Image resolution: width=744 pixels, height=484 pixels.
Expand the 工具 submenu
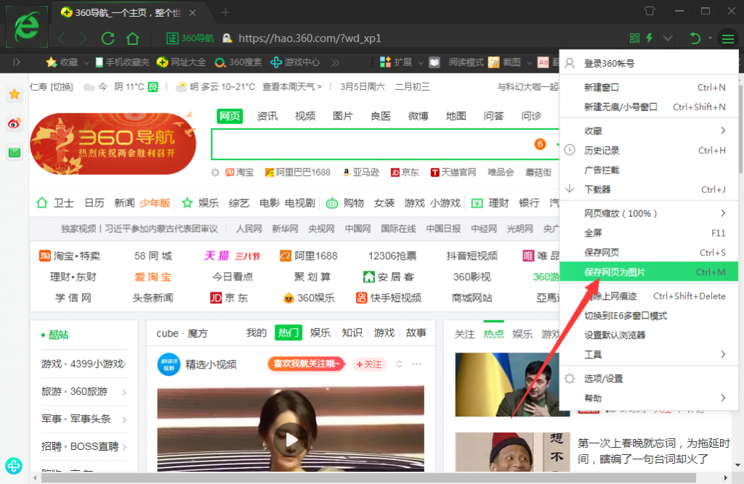[x=649, y=354]
